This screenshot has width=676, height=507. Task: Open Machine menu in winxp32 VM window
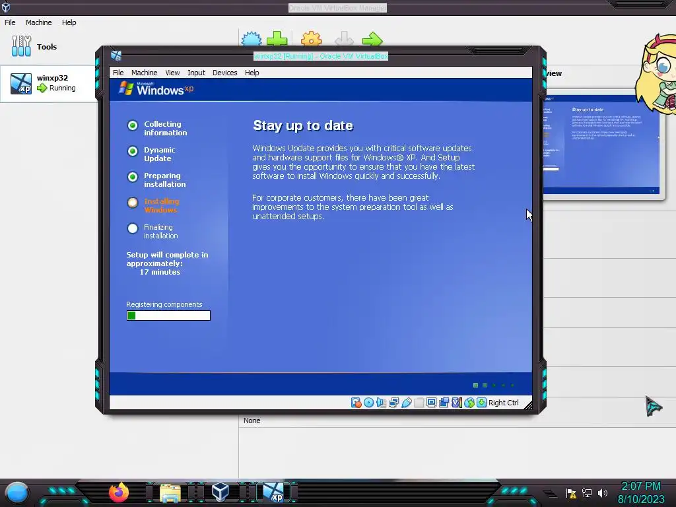click(145, 73)
